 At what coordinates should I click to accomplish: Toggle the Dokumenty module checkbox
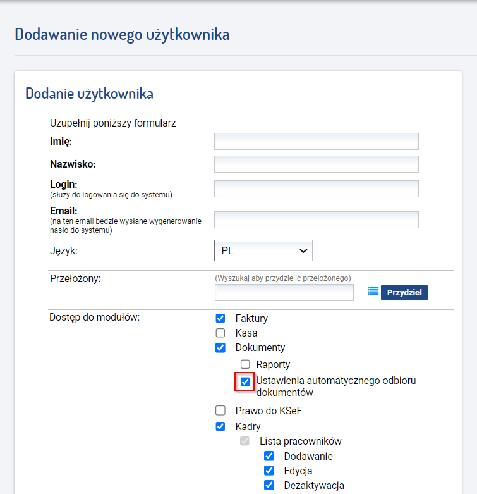tap(220, 347)
